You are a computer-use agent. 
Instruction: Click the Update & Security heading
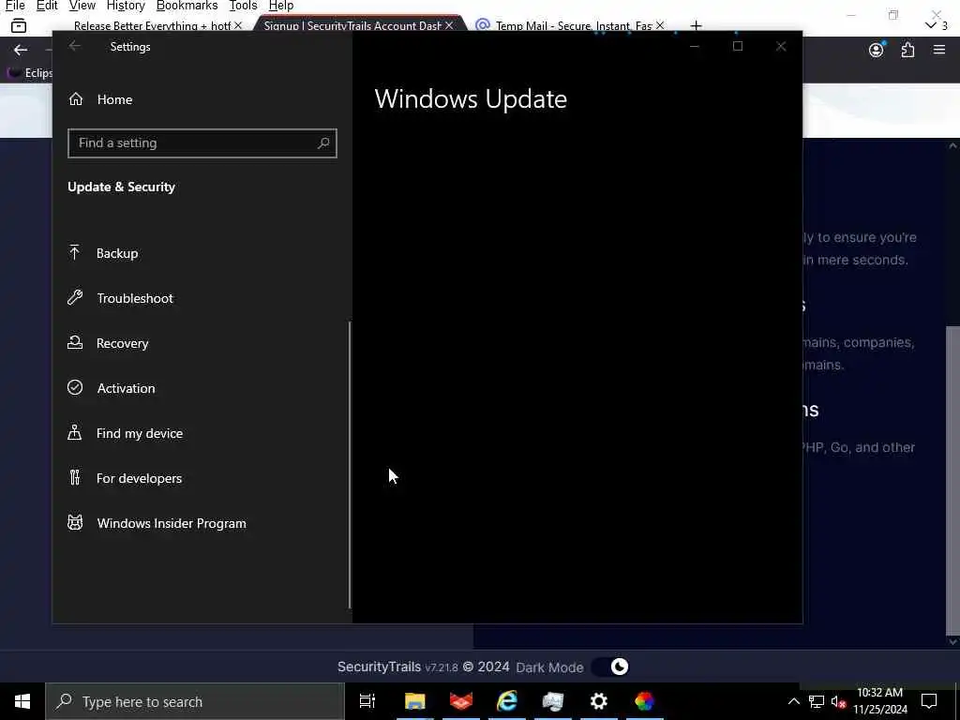tap(121, 187)
